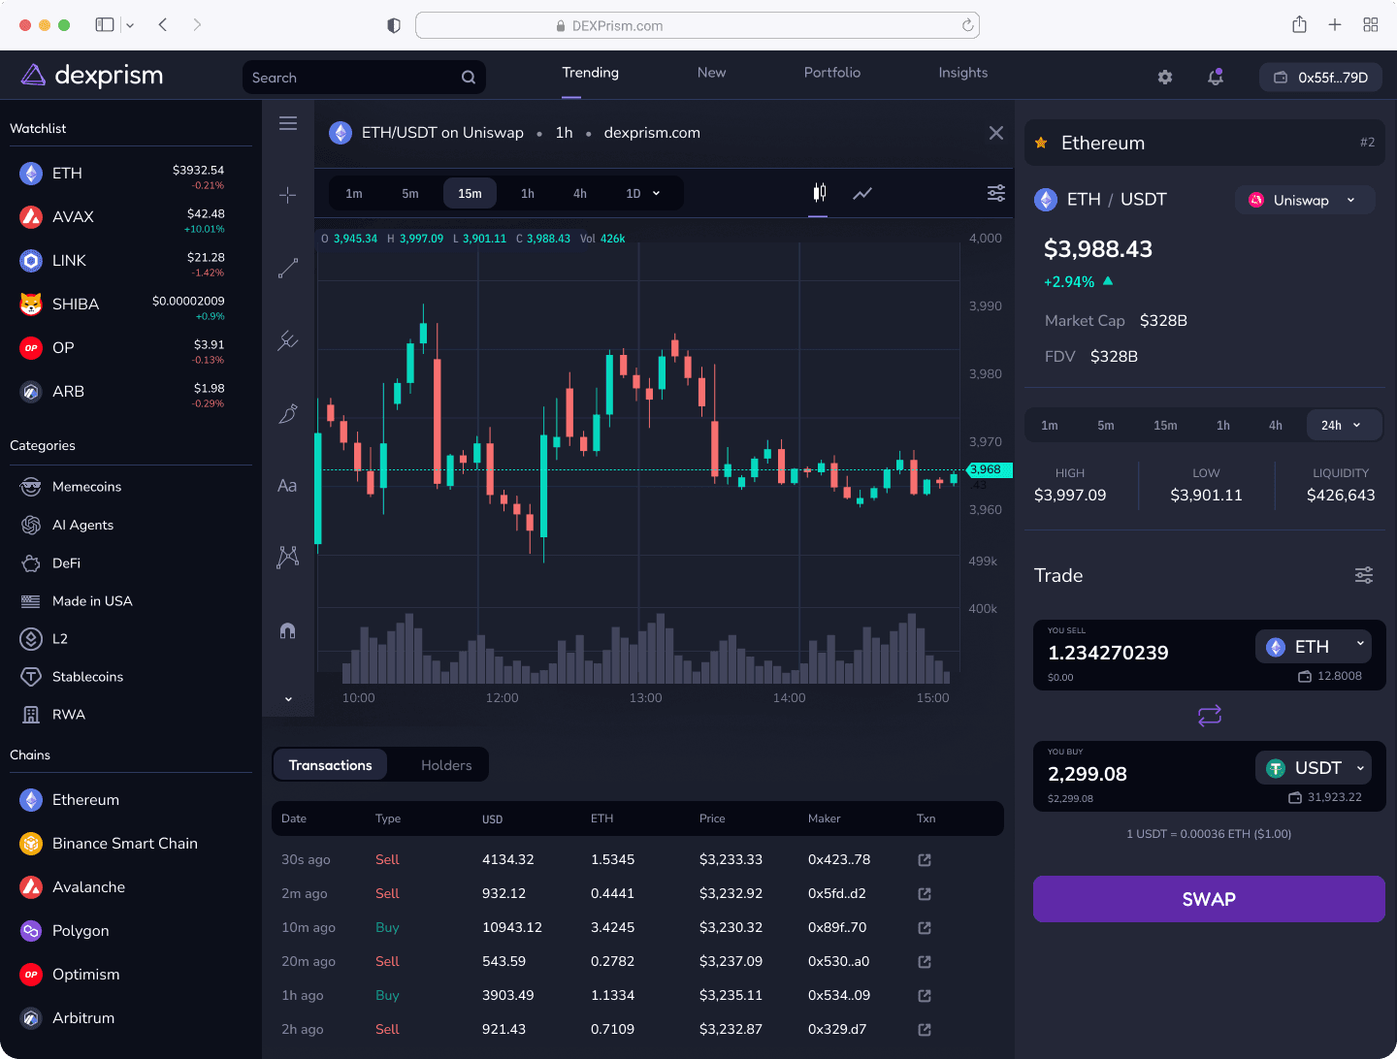Open trade settings sliders icon

pos(1364,575)
